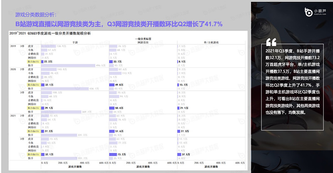
Task: Click the Bilibili label in the 50.4万 row
Action: click(x=34, y=108)
